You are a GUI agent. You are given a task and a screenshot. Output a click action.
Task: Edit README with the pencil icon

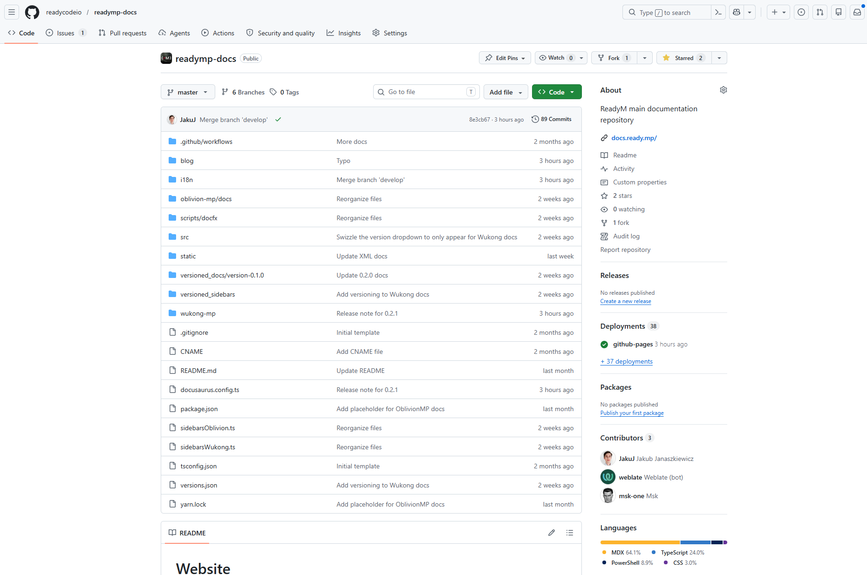552,533
